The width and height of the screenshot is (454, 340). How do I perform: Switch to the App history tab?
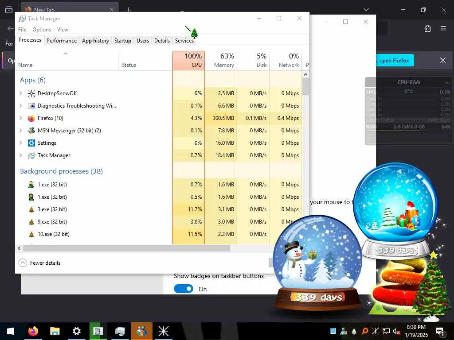96,40
